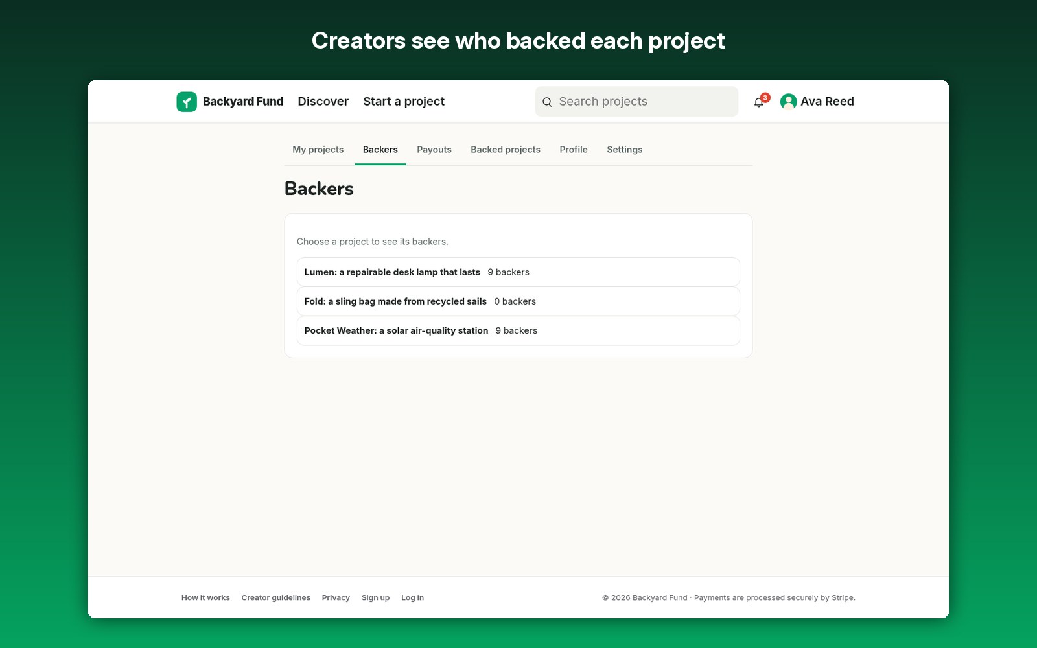Click the Backers page heading
Screen dimensions: 1037x648
[319, 189]
